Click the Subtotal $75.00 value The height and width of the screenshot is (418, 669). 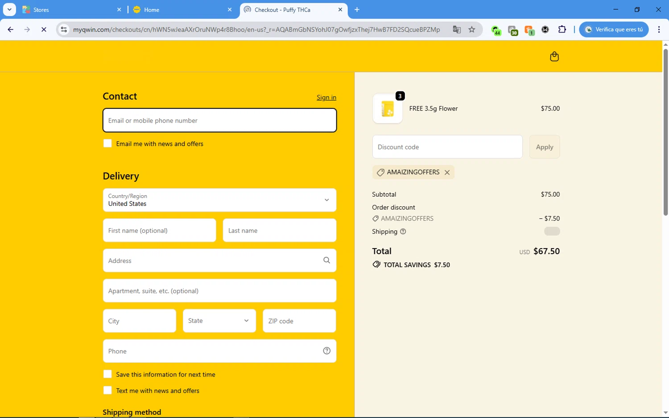click(550, 194)
